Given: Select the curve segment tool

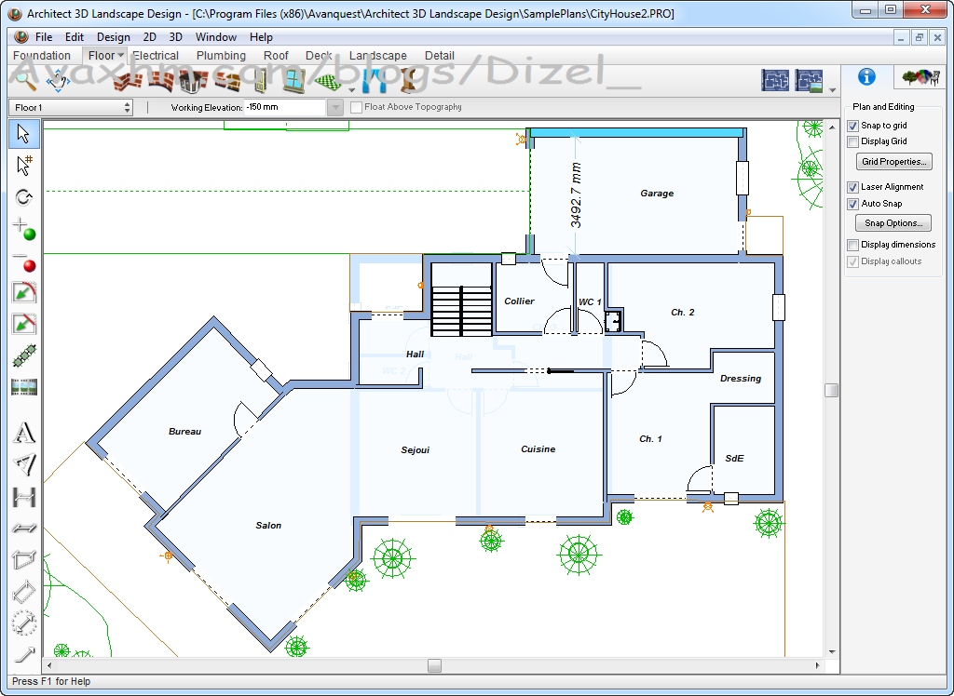Looking at the screenshot, I should [23, 292].
